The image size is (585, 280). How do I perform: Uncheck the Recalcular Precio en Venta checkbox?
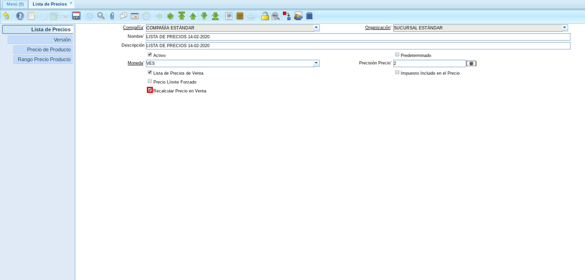tap(150, 90)
